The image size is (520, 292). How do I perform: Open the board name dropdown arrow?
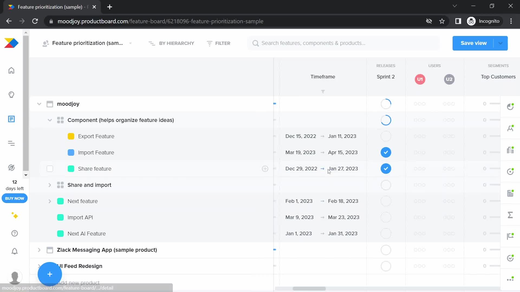coord(131,43)
